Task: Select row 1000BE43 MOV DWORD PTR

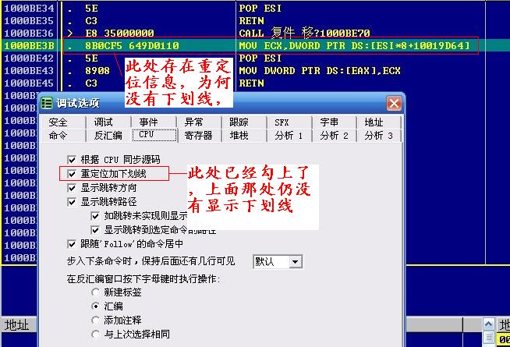Action: coord(243,71)
